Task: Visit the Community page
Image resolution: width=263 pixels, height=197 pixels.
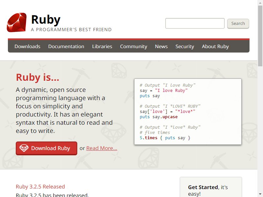Action: pyautogui.click(x=133, y=46)
